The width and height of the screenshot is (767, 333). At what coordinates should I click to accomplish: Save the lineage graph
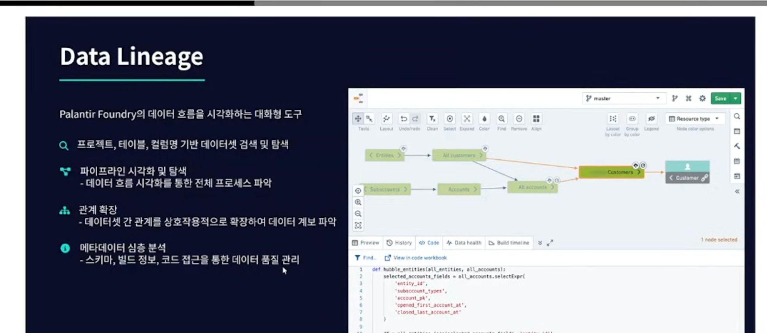[x=721, y=98]
